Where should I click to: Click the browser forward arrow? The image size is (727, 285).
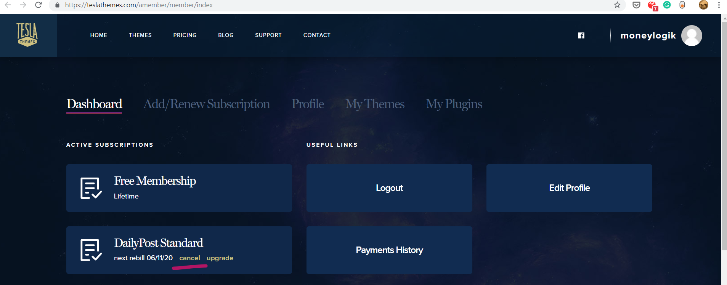point(23,5)
